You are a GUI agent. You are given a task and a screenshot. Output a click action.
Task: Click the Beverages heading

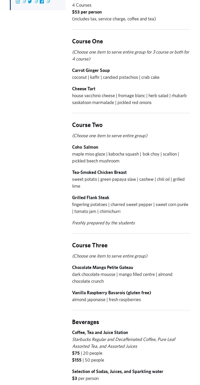pos(85,322)
